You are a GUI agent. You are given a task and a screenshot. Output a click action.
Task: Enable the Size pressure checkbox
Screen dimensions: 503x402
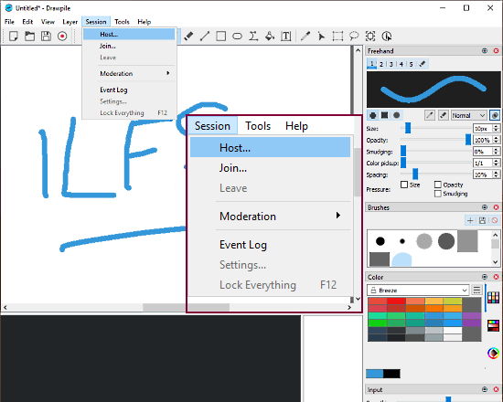point(404,185)
